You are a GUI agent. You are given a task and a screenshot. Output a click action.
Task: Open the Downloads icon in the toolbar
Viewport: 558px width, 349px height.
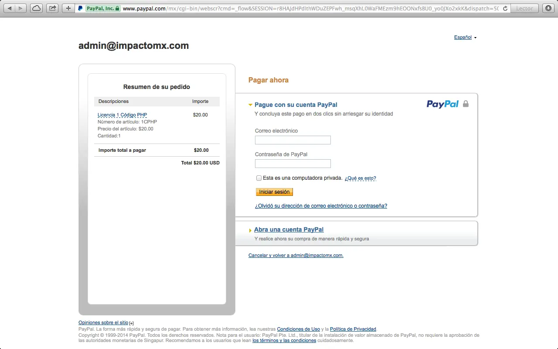548,8
